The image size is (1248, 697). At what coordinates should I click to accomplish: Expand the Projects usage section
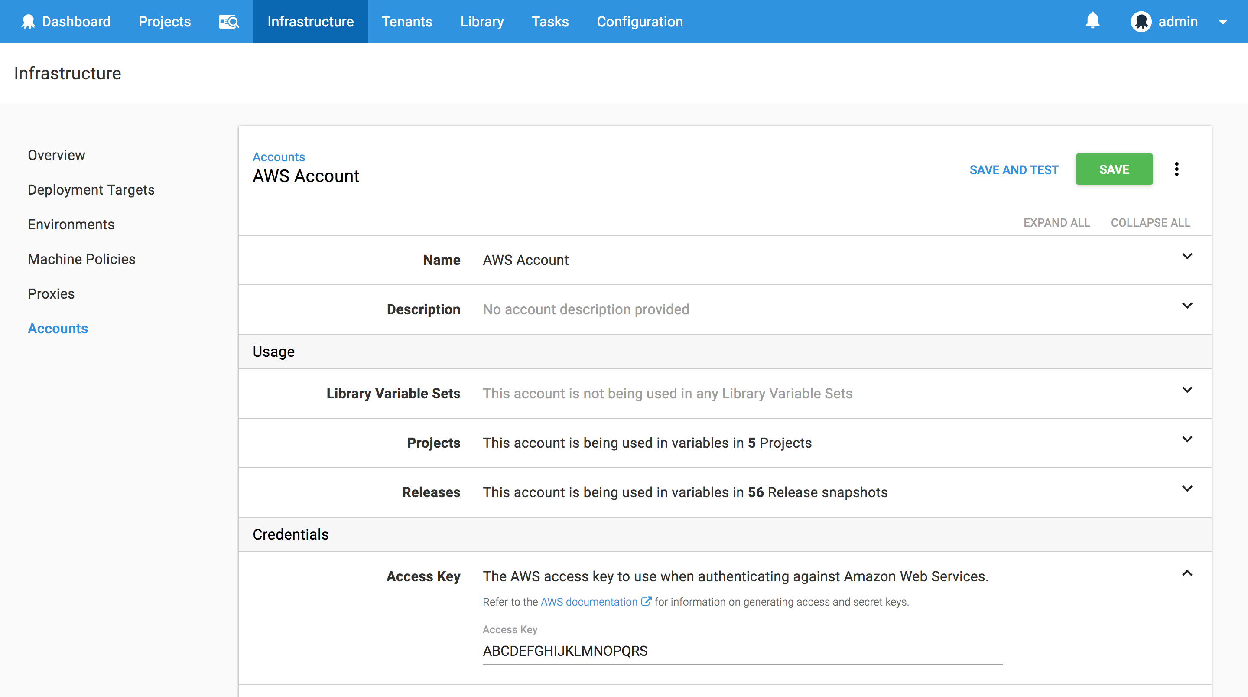[x=1187, y=439]
